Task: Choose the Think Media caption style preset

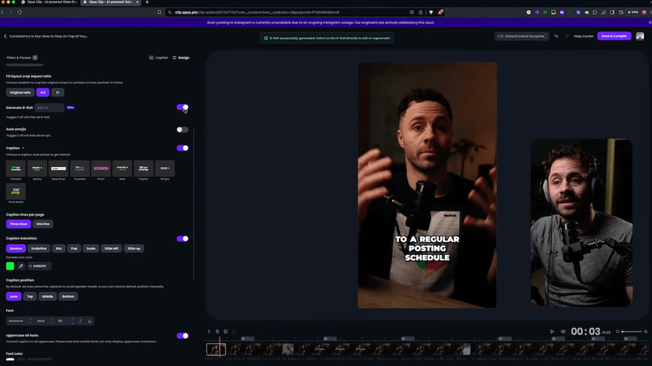Action: (x=16, y=191)
